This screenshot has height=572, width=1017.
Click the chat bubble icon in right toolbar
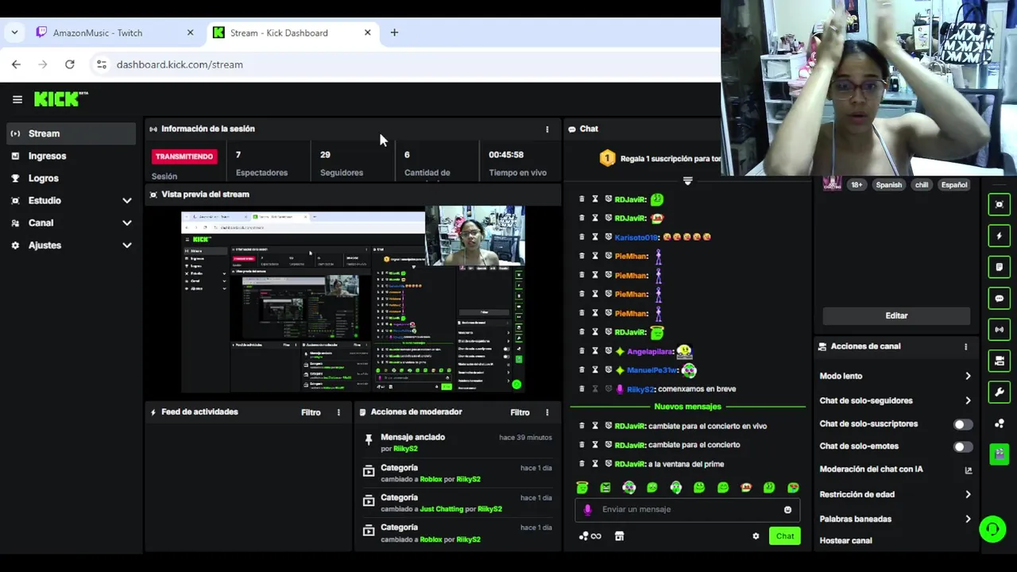[x=1000, y=299]
